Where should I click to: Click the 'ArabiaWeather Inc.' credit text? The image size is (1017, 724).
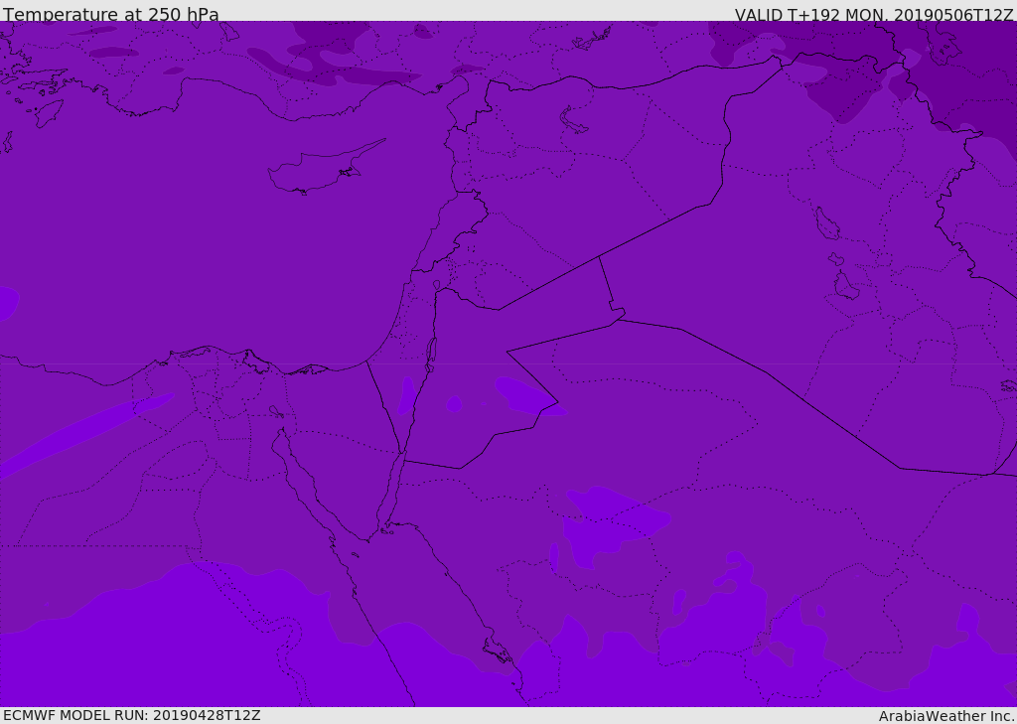(x=946, y=716)
